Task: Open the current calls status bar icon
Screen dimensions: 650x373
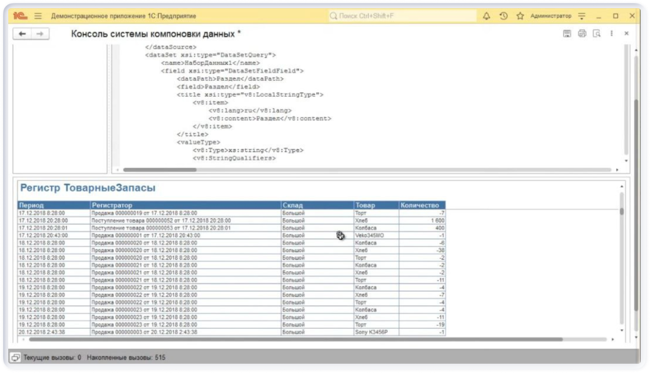Action: point(15,357)
